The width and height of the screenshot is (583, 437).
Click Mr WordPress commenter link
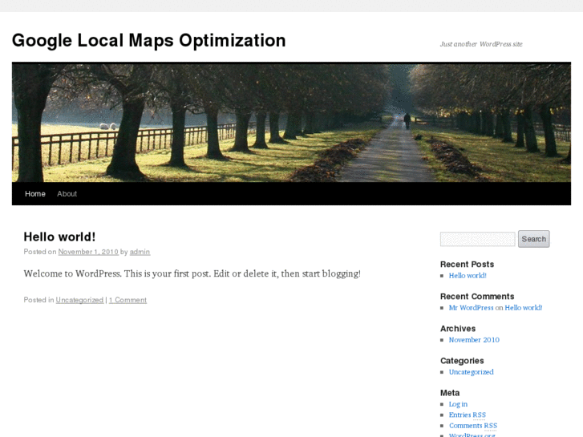coord(471,308)
